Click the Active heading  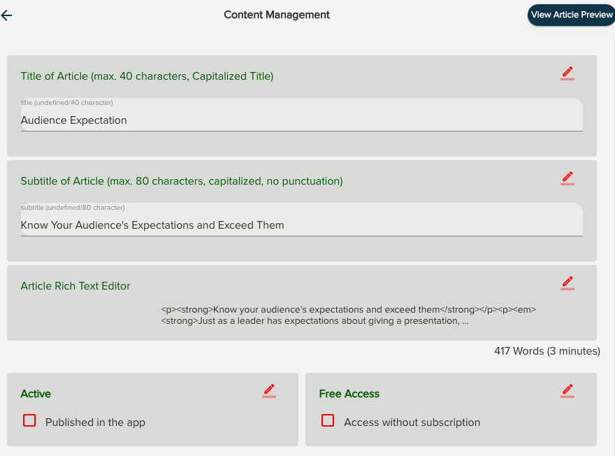36,394
